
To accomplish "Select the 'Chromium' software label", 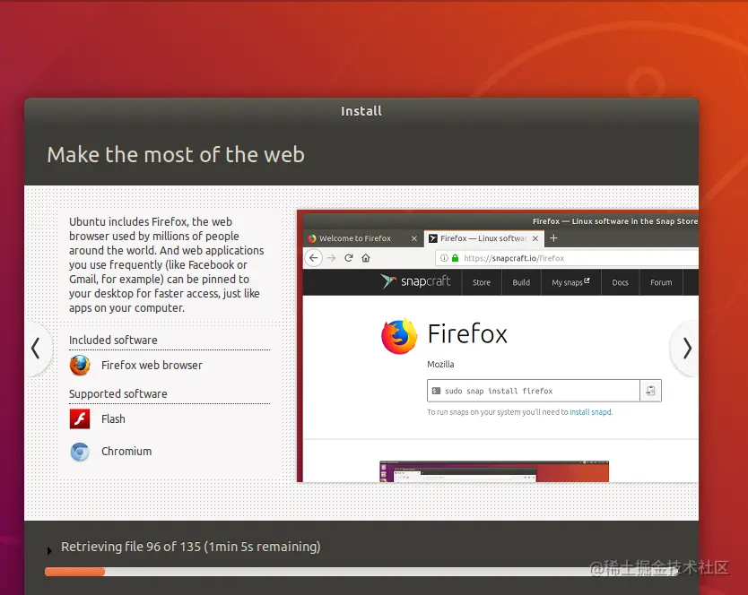I will [126, 451].
